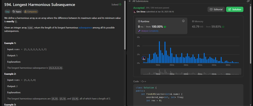
Task: Click the unordered_map code line
Action: point(165,97)
